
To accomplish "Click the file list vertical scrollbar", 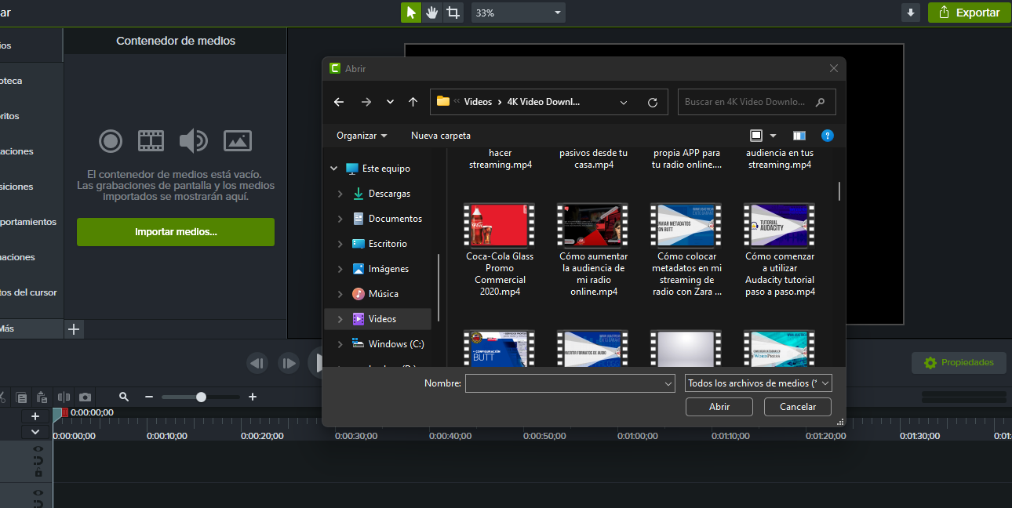I will (839, 191).
